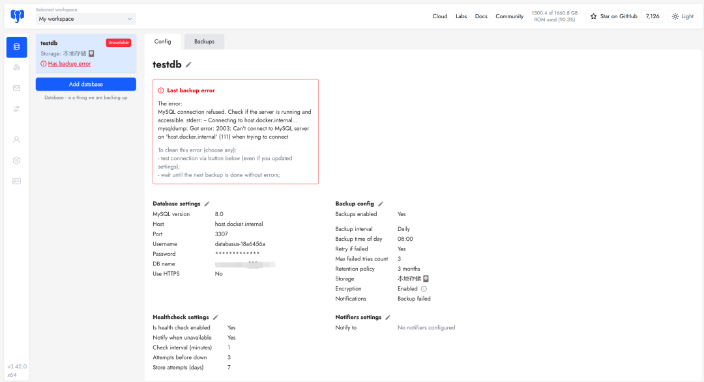The width and height of the screenshot is (704, 382).
Task: Edit the testdb name pencil icon
Action: [x=188, y=64]
